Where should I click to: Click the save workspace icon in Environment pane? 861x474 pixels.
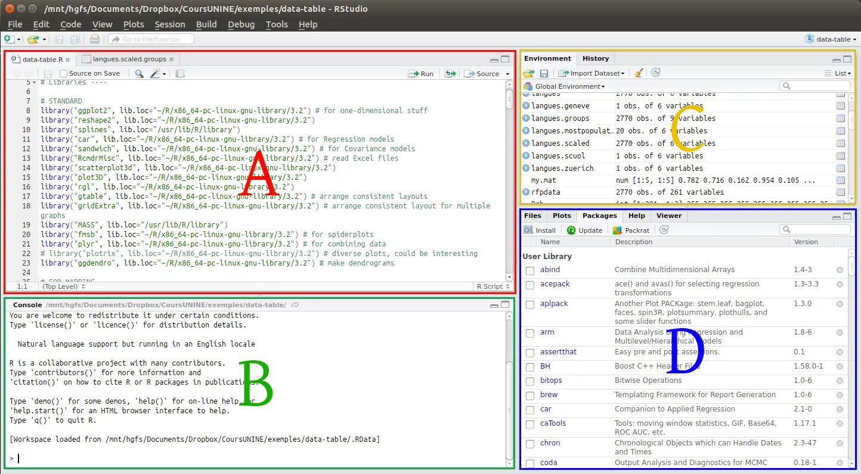544,73
